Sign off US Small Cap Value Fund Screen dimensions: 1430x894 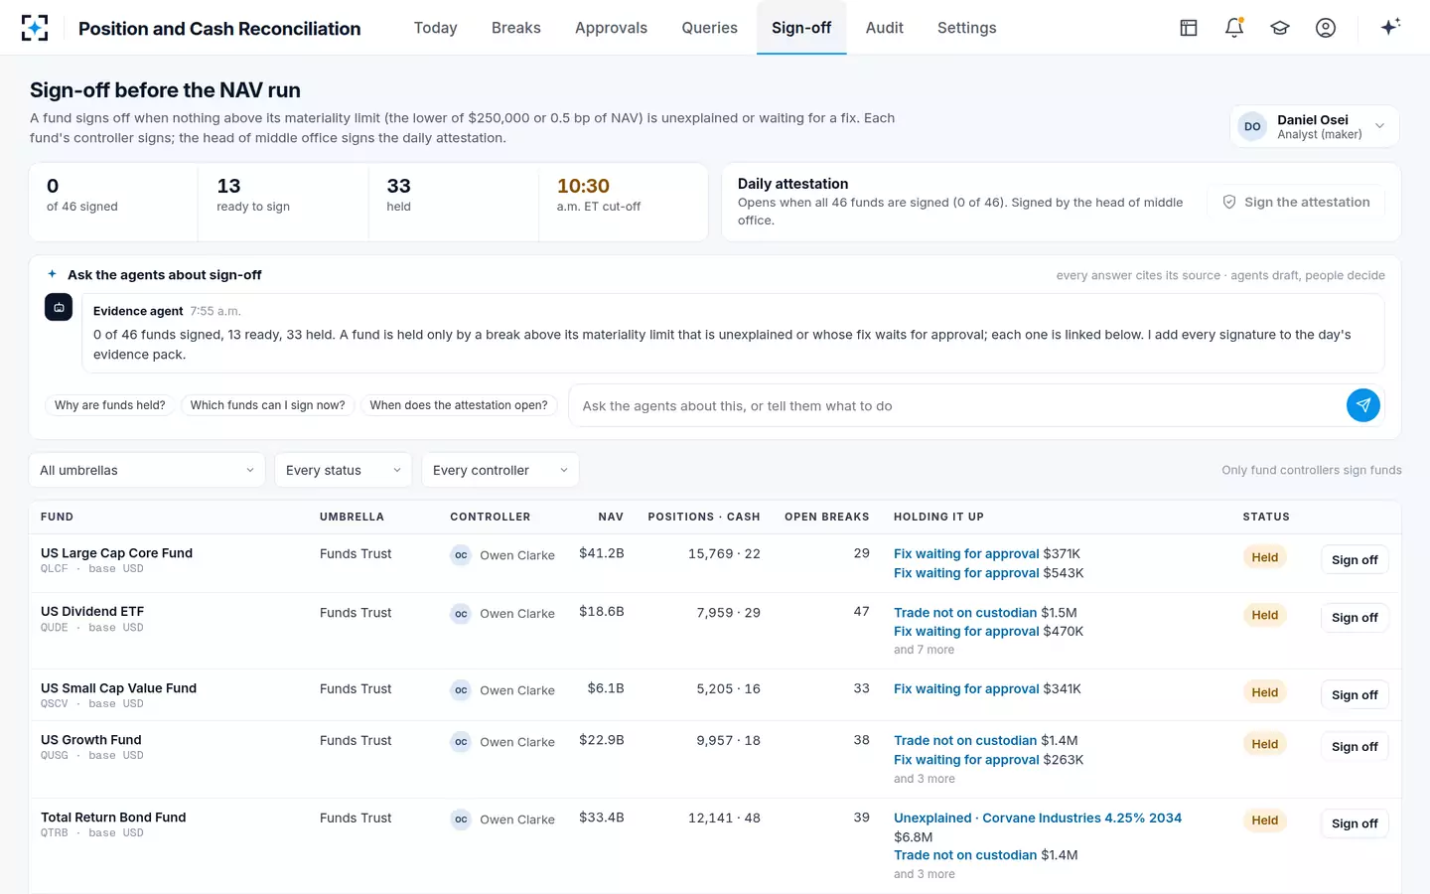pyautogui.click(x=1355, y=694)
